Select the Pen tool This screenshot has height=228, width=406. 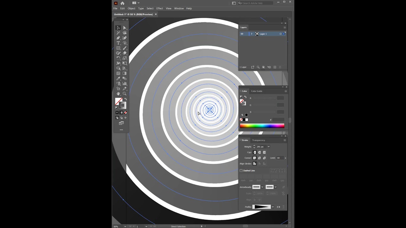(x=118, y=38)
